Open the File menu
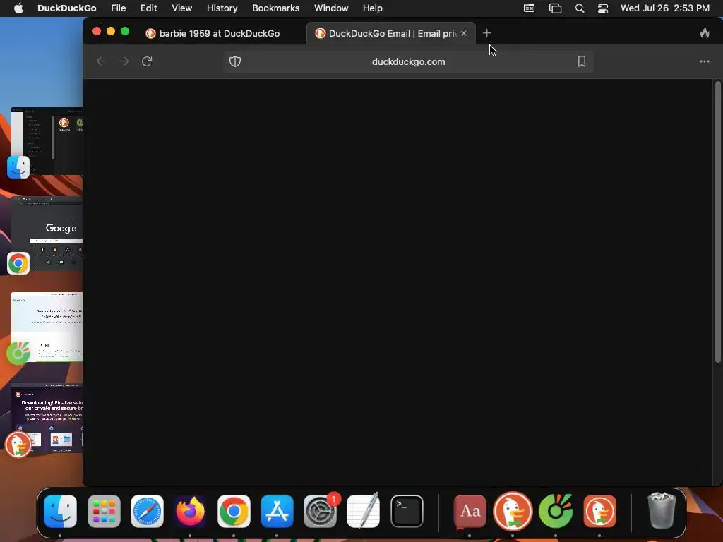The image size is (723, 542). (x=119, y=8)
